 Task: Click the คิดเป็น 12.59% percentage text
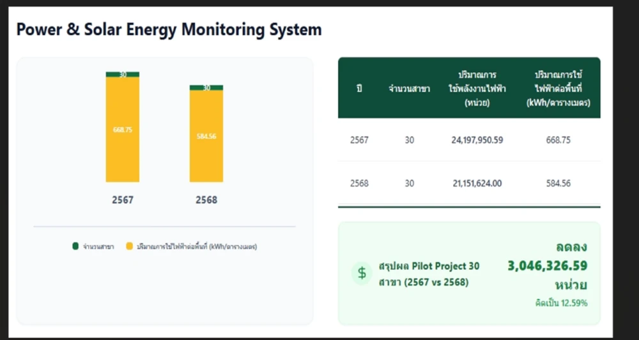tap(561, 303)
